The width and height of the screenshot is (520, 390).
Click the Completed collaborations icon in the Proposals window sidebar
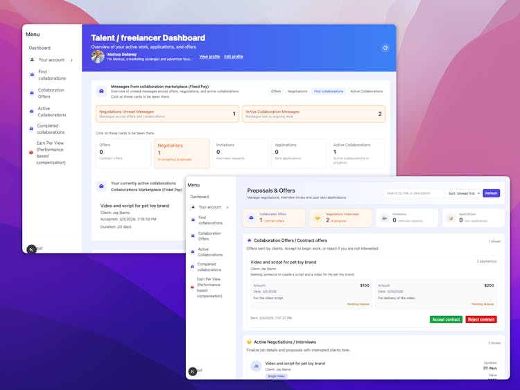(191, 267)
